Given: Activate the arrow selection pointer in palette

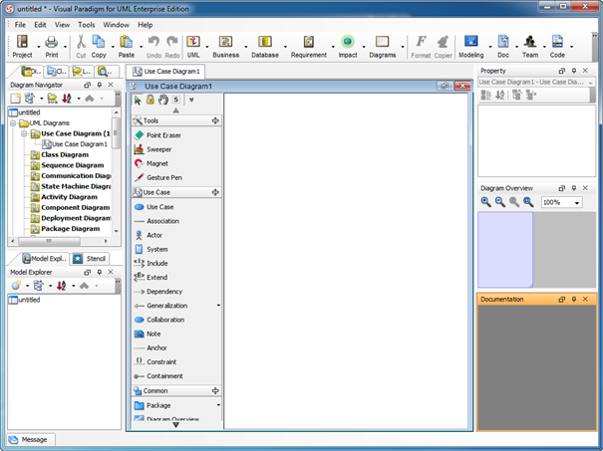Looking at the screenshot, I should click(138, 101).
